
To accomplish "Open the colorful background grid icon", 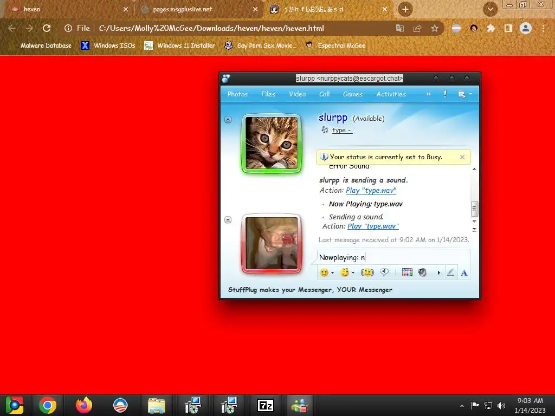I will (x=407, y=272).
